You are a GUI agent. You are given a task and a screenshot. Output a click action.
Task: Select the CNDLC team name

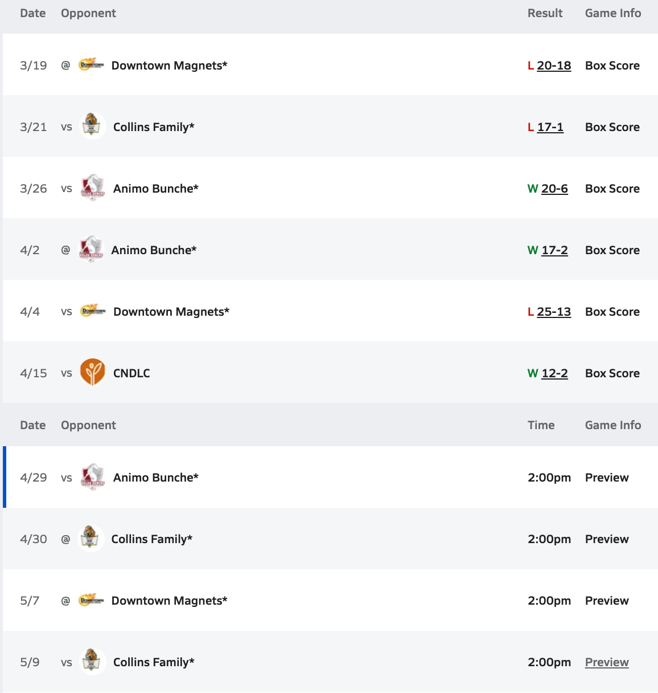coord(131,373)
